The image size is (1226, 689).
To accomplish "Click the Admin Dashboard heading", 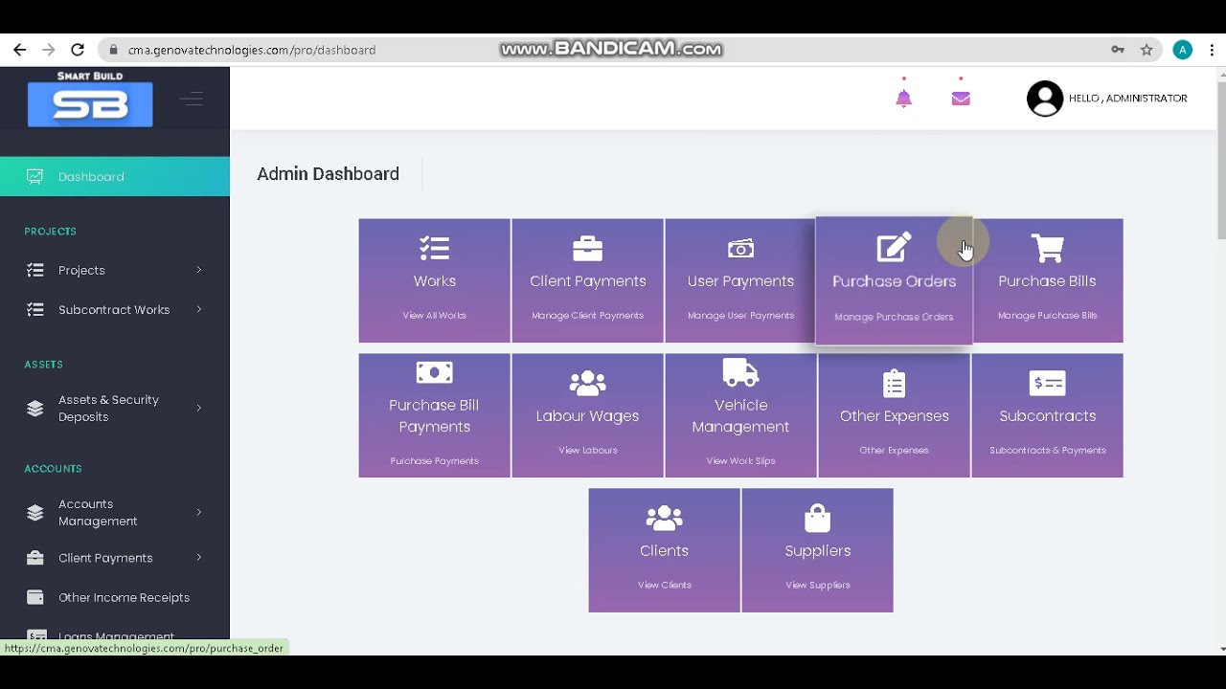I will point(328,174).
